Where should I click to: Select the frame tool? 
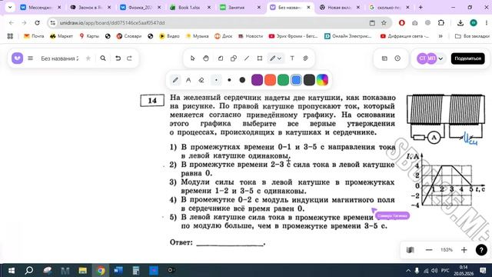260,58
